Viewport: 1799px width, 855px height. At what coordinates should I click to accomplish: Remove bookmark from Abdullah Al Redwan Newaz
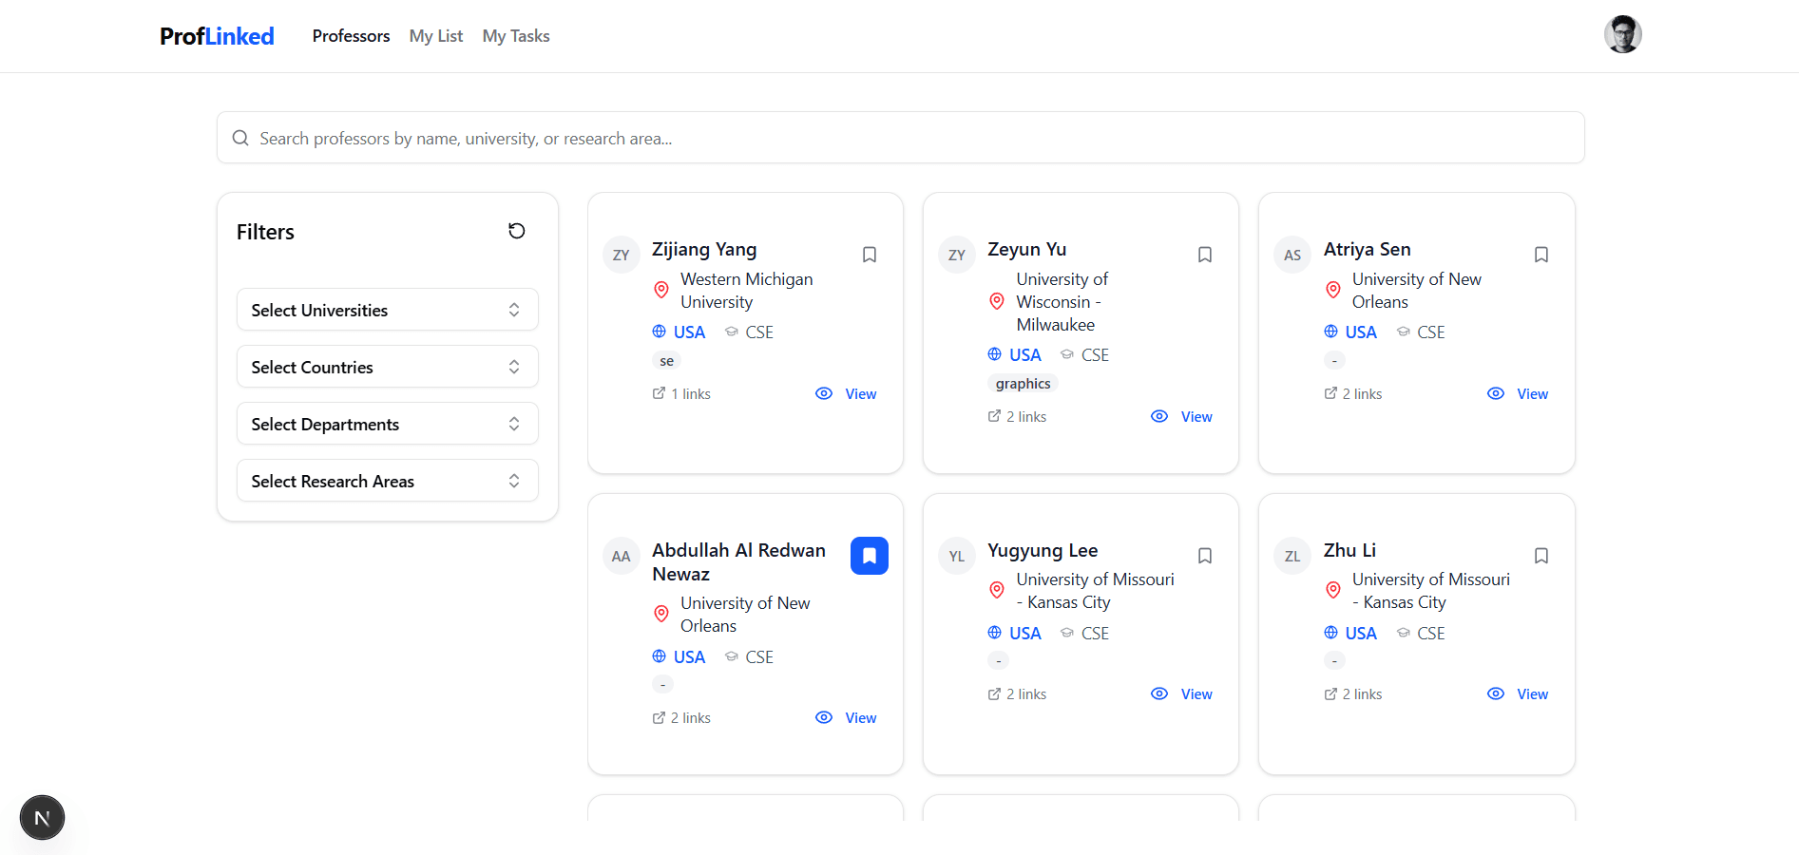[x=870, y=556]
